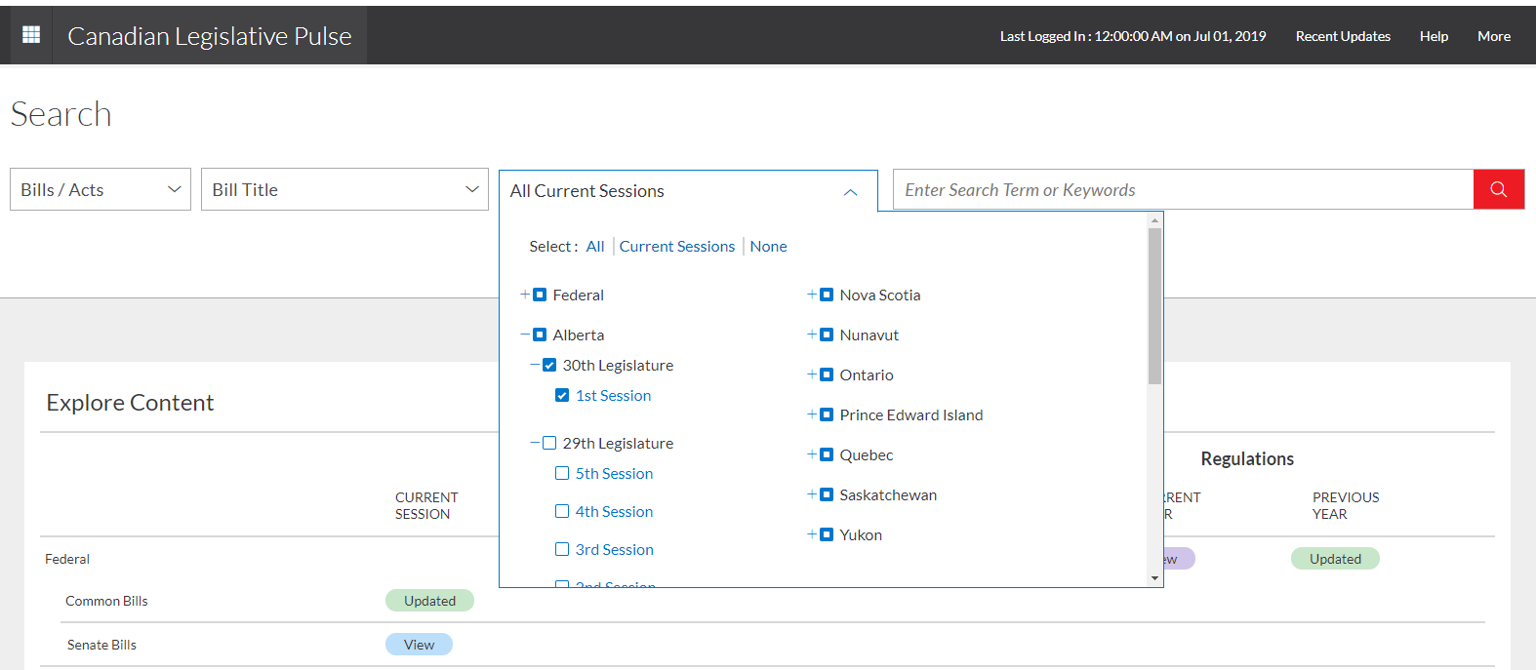Click the View badge for Senate Bills
This screenshot has width=1536, height=670.
click(419, 645)
